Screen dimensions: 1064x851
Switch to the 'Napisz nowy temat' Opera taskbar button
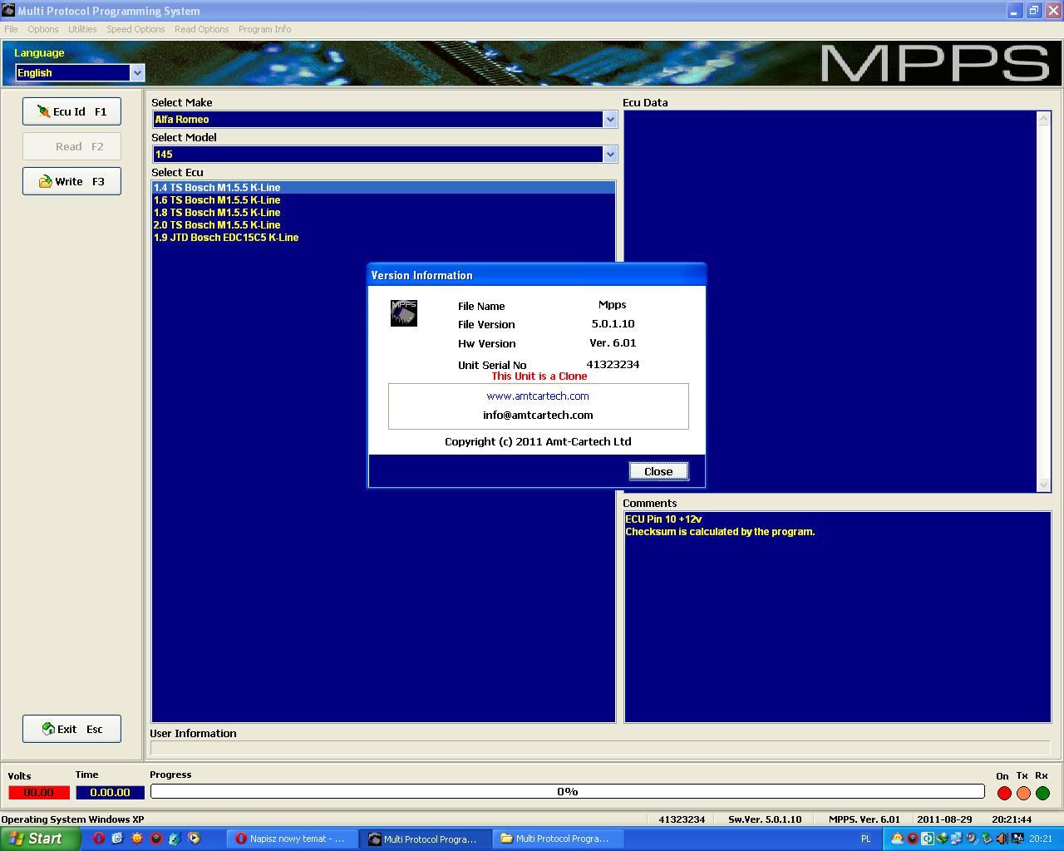[292, 839]
